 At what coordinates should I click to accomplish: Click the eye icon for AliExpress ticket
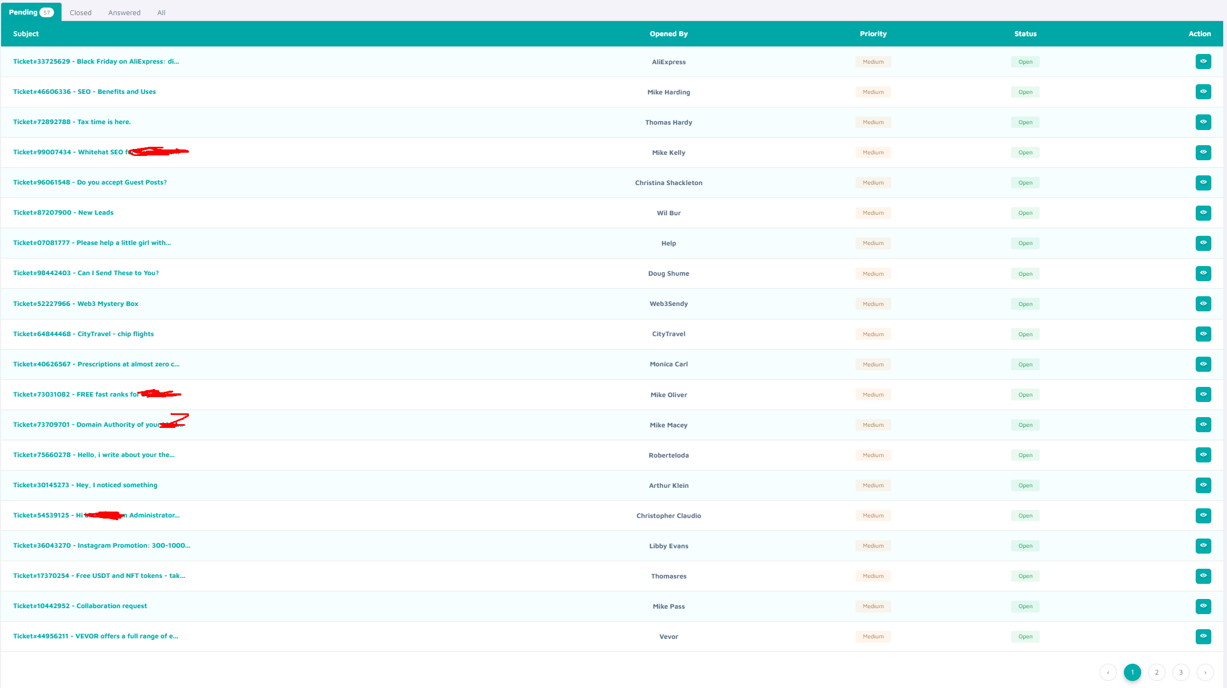1203,62
